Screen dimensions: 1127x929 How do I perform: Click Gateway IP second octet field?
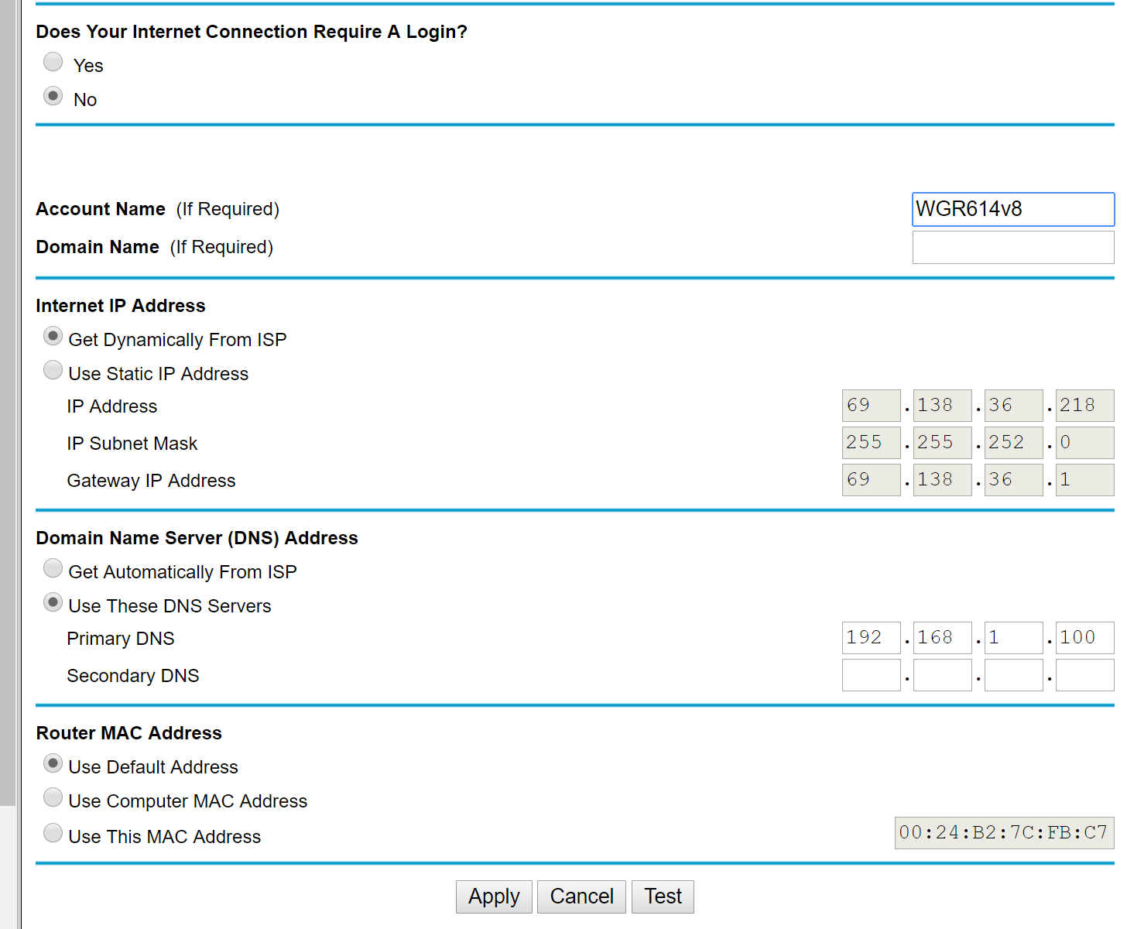[x=943, y=480]
